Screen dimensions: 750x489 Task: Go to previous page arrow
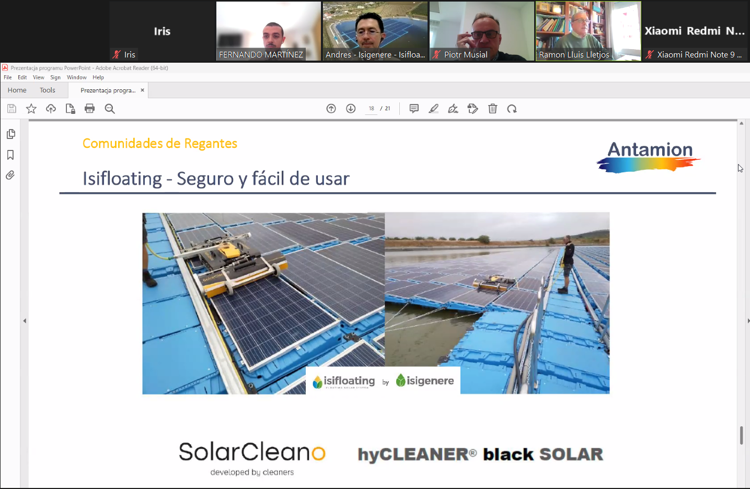[331, 109]
